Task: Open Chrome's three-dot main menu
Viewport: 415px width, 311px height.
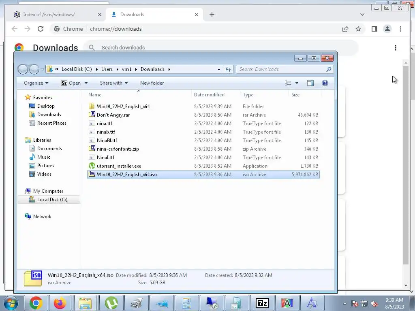Action: coord(400,29)
